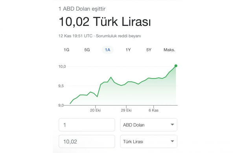
Task: Expand the Türk Lirası dropdown arrow
Action: coord(172,141)
